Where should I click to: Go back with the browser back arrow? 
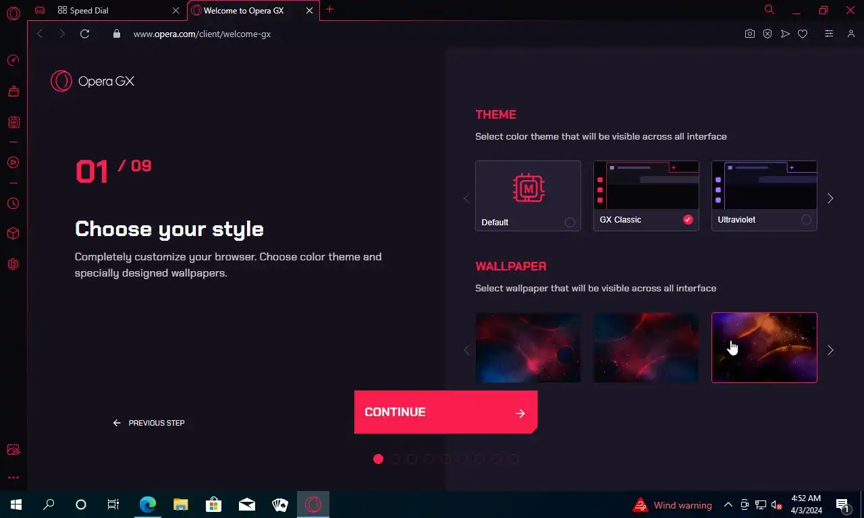pyautogui.click(x=40, y=34)
